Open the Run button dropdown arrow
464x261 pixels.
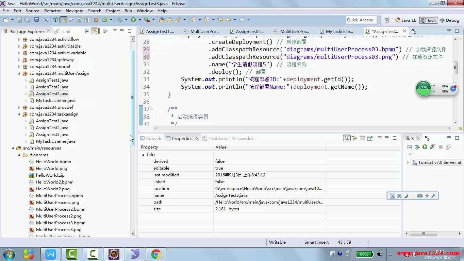click(x=140, y=20)
